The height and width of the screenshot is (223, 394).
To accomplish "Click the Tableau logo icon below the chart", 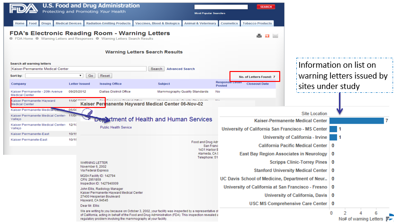I will (390, 218).
